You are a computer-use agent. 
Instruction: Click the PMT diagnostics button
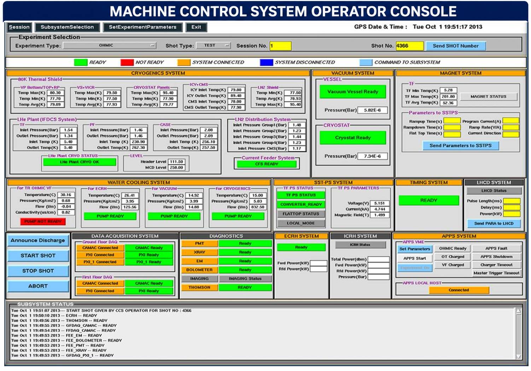[x=199, y=244]
